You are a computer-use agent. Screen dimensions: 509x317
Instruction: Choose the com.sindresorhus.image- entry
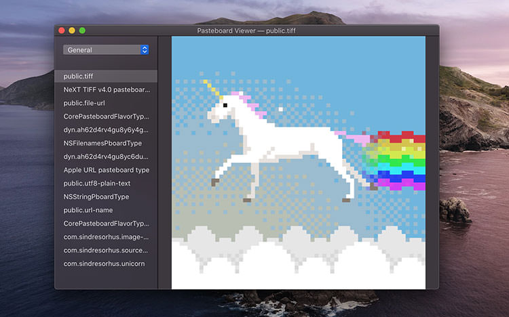(x=106, y=237)
